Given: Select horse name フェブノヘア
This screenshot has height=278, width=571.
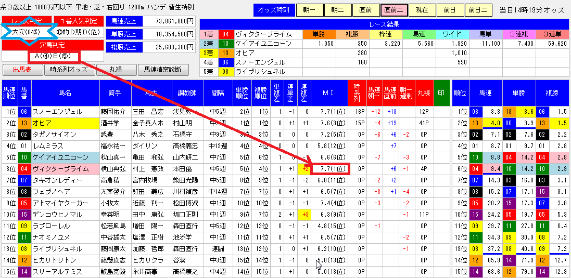Looking at the screenshot, I should pos(65,192).
